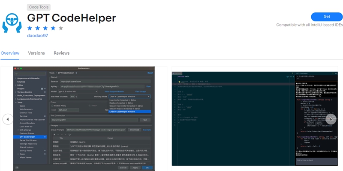The height and width of the screenshot is (171, 343).
Task: Click the first rating star
Action: pos(30,28)
